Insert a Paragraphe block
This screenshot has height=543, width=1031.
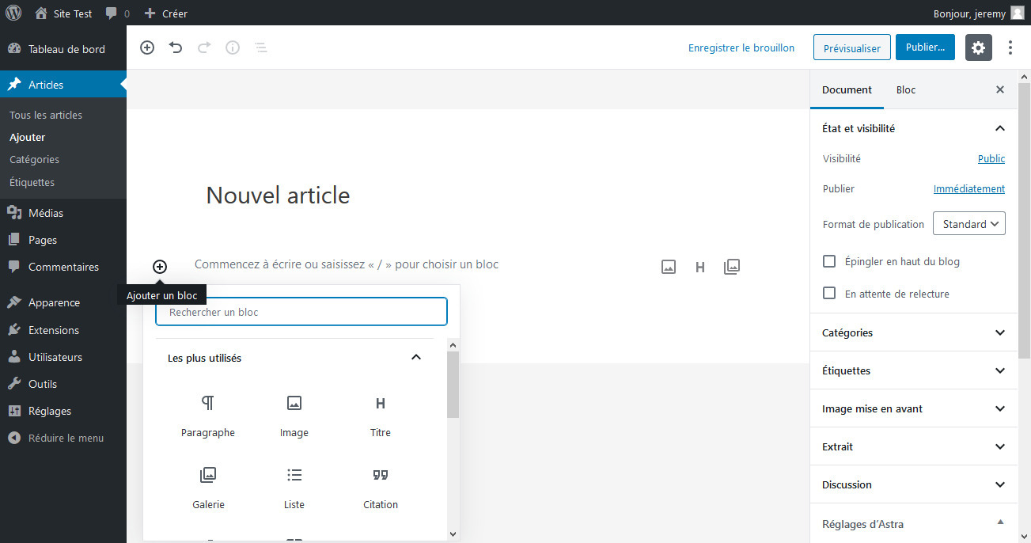coord(208,416)
